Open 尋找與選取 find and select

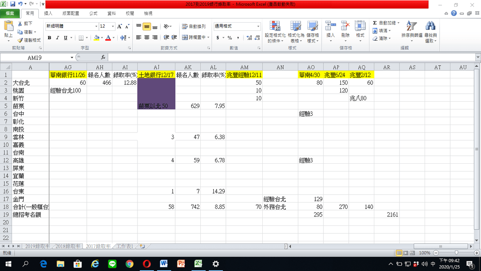coord(430,32)
